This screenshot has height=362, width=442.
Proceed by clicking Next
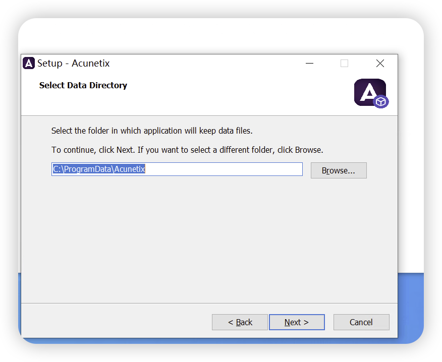point(297,322)
